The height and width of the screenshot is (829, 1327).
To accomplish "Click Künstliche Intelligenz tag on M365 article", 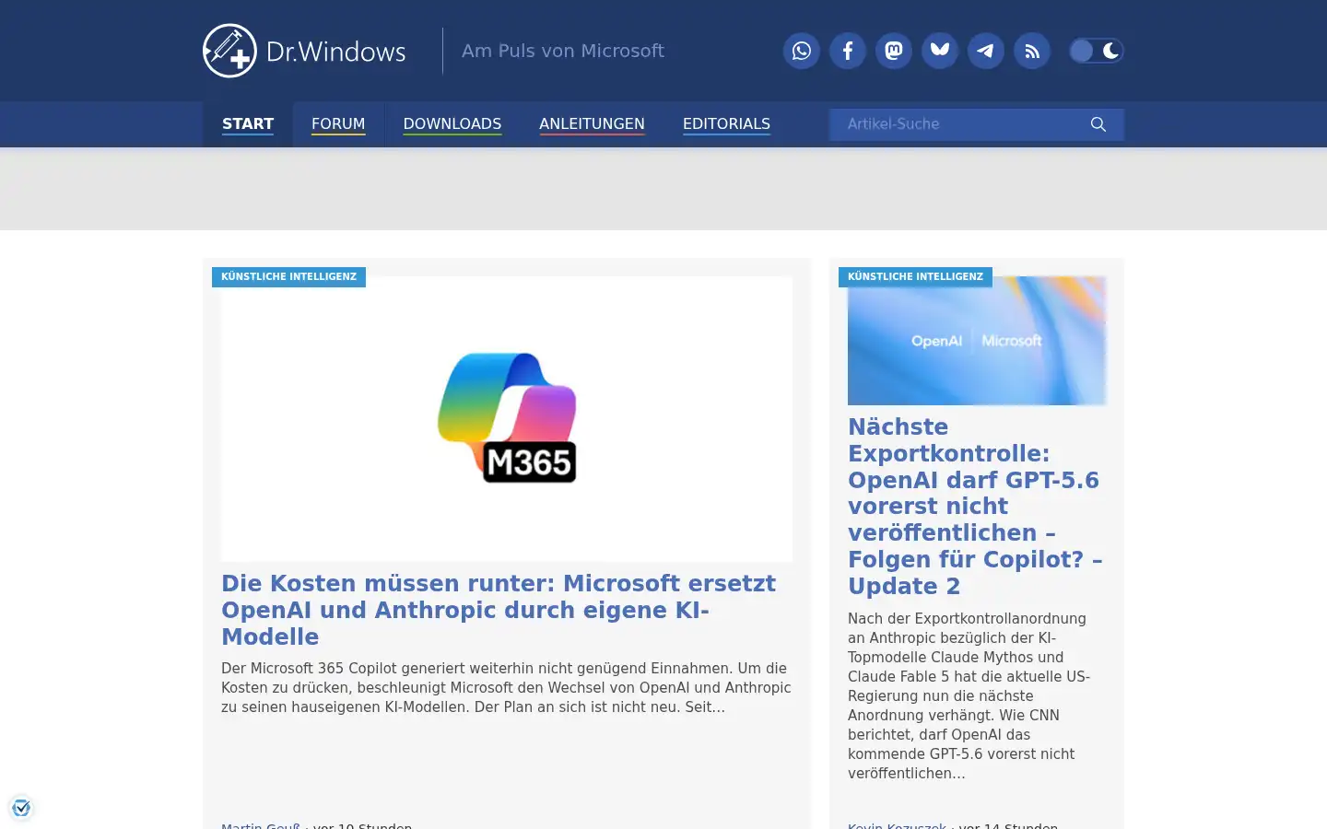I will (288, 276).
